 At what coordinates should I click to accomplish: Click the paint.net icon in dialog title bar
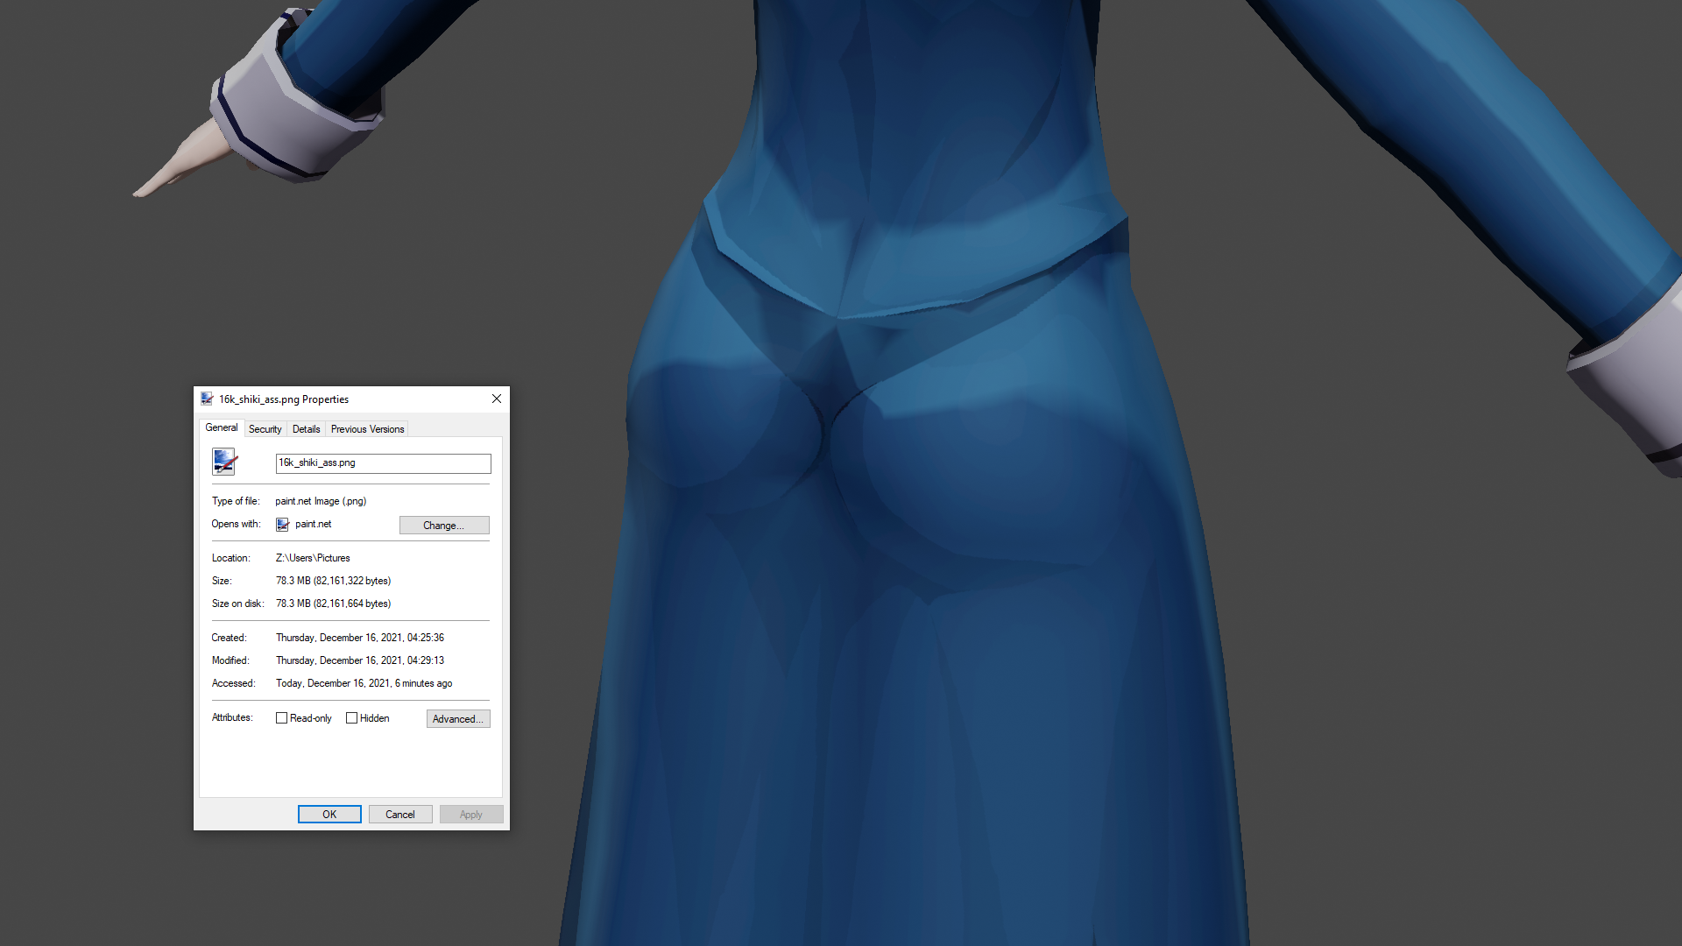[x=207, y=399]
